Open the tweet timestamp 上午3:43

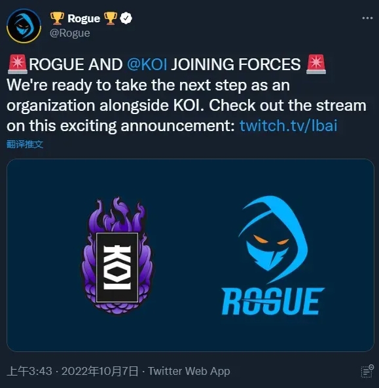(x=29, y=371)
